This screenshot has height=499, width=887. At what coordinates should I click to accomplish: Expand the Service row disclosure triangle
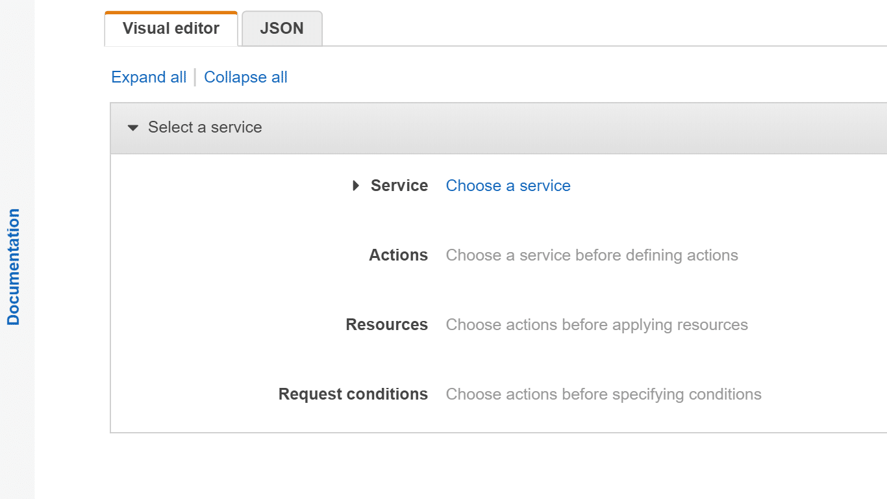(x=355, y=186)
